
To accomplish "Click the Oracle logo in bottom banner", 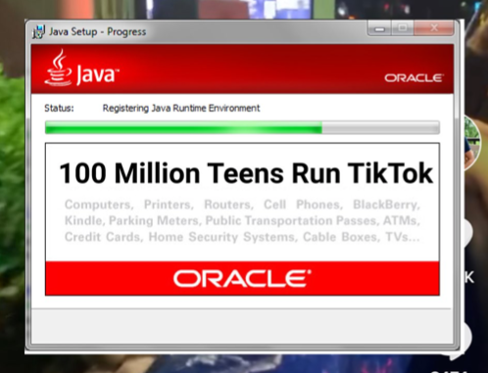I will click(x=242, y=278).
